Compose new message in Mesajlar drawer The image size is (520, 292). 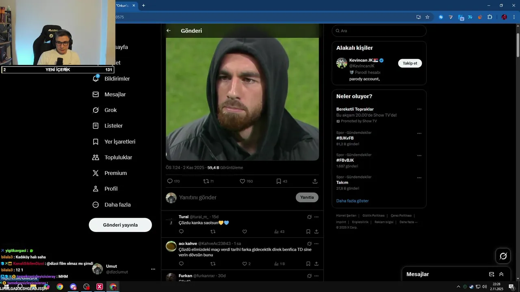(492, 274)
